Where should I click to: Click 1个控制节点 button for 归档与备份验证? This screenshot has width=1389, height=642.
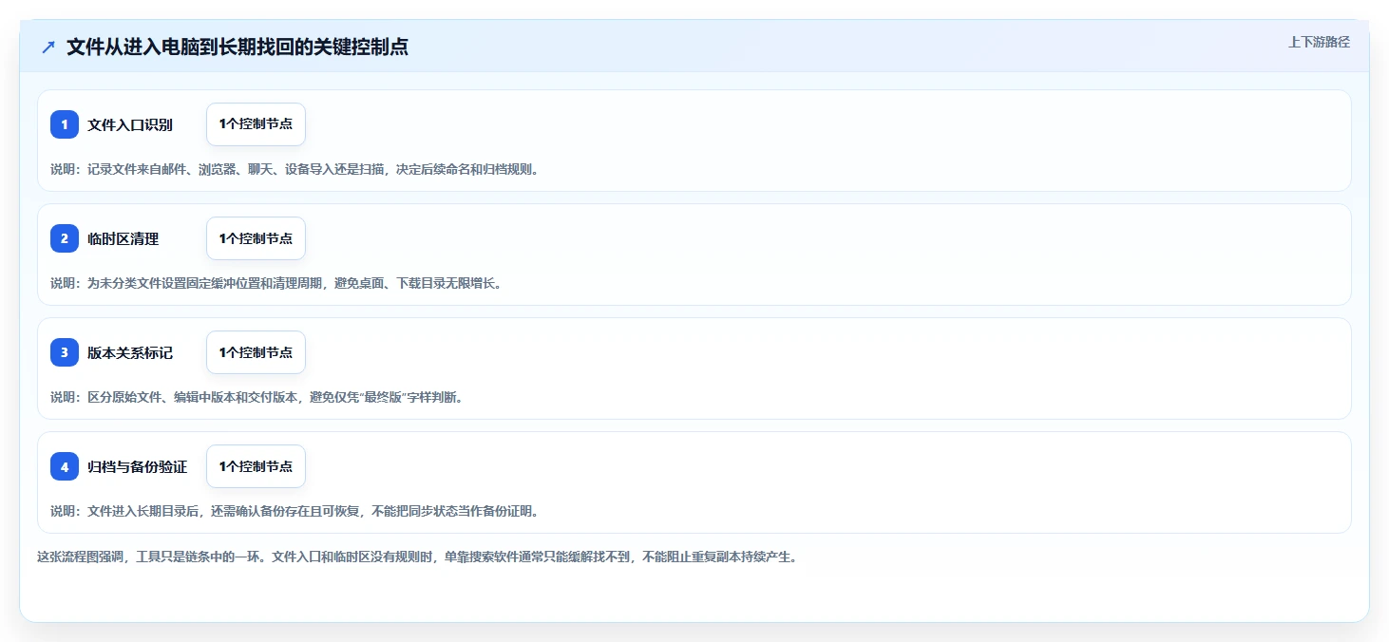tap(256, 466)
